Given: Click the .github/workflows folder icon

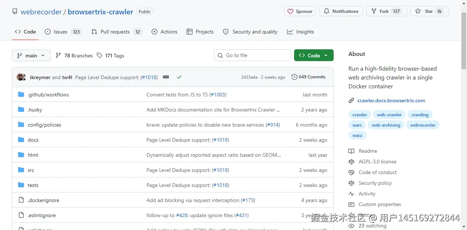Looking at the screenshot, I should pos(21,95).
